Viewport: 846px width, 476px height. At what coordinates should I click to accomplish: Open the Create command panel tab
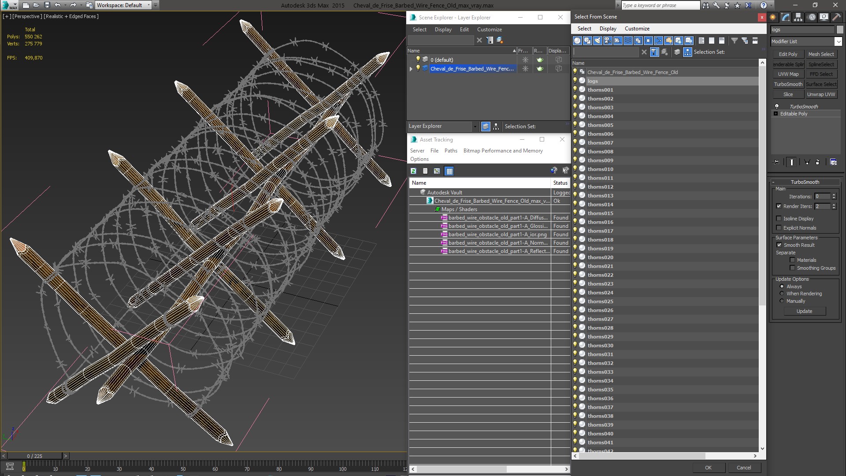773,17
